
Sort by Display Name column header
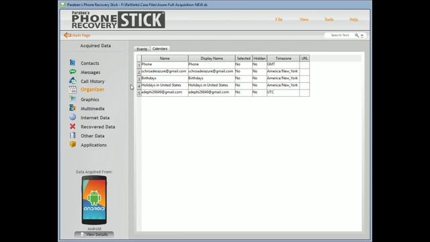[x=212, y=58]
